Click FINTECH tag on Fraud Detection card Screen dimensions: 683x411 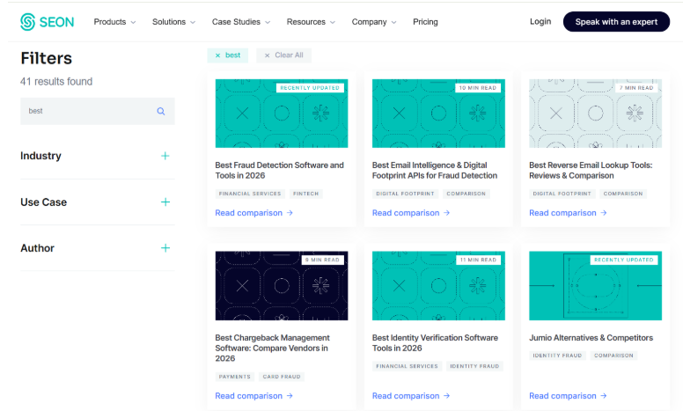click(x=305, y=194)
